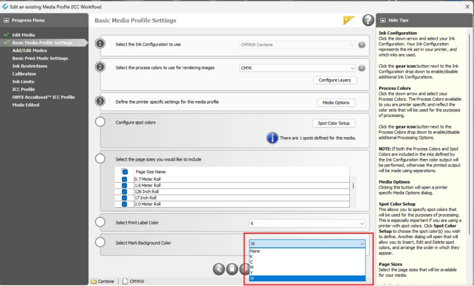Viewport: 474px width, 286px height.
Task: Open gear settings beside Ink Configuration
Action: [x=362, y=45]
